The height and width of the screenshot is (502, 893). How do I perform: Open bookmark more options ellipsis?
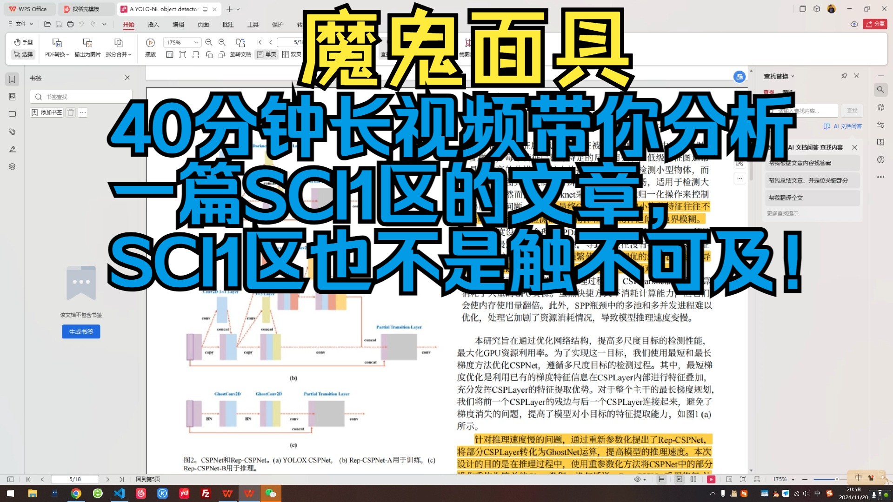(83, 112)
